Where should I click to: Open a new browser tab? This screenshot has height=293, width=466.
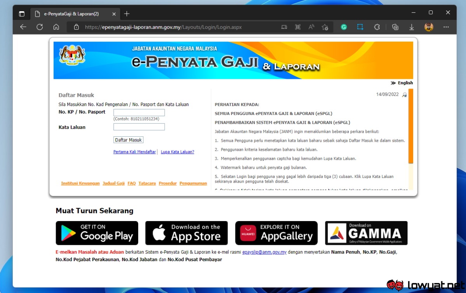127,14
